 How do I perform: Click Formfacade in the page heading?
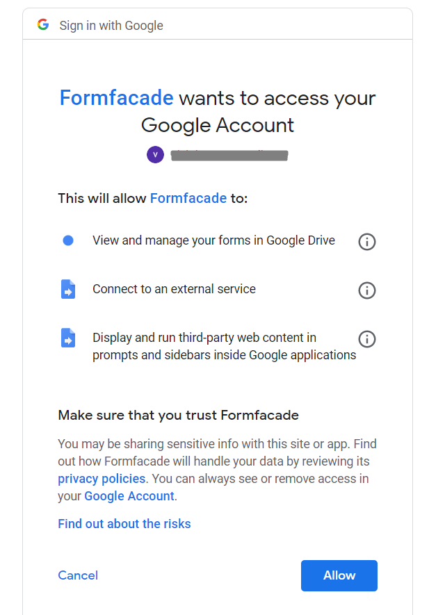pos(116,98)
